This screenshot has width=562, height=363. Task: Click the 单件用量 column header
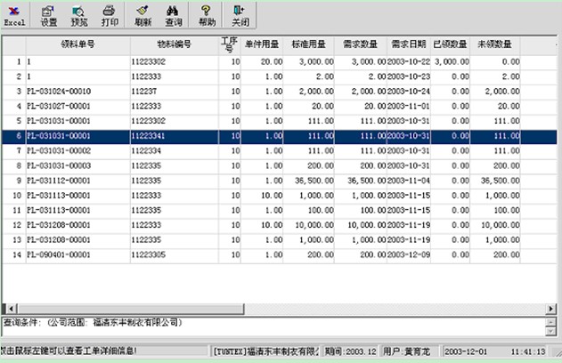(264, 44)
